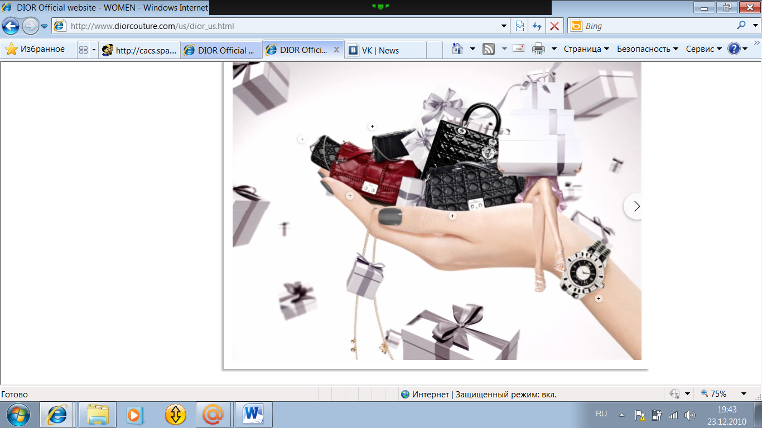Open a new blank tab button
This screenshot has height=428, width=762.
click(435, 50)
